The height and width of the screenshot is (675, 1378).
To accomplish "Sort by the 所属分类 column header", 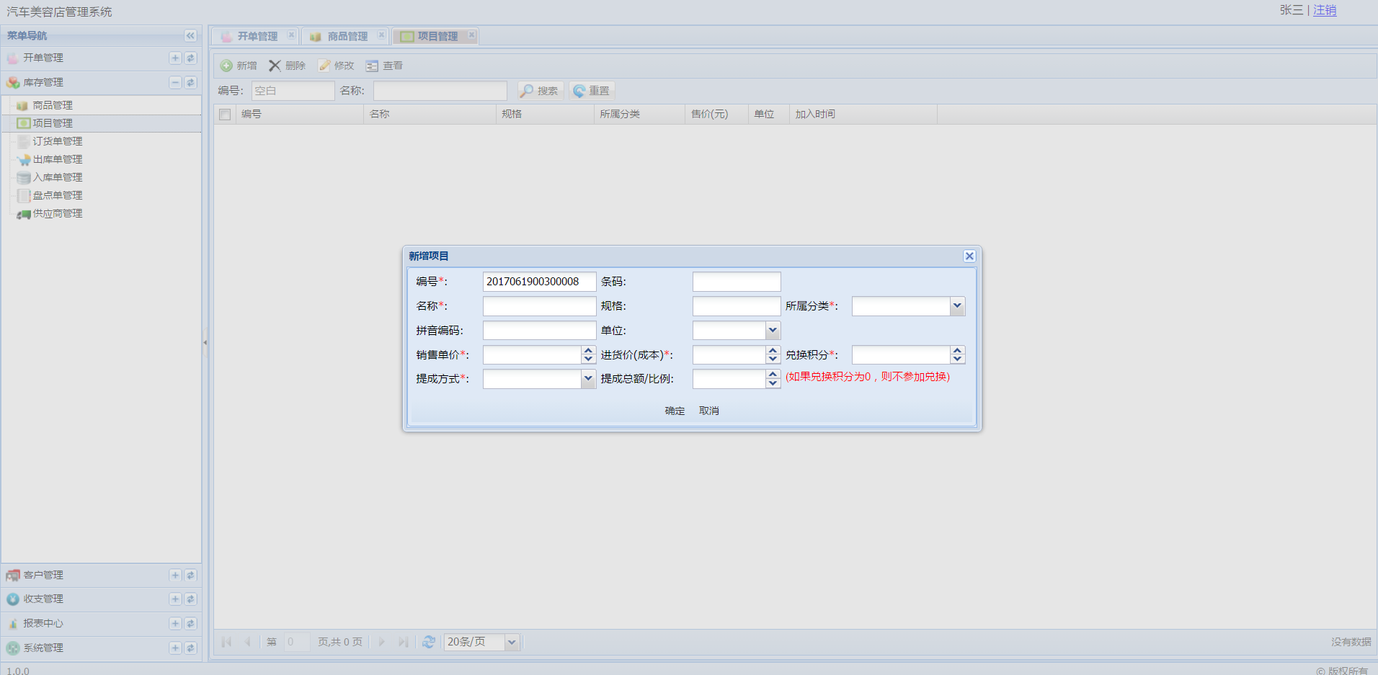I will click(639, 114).
